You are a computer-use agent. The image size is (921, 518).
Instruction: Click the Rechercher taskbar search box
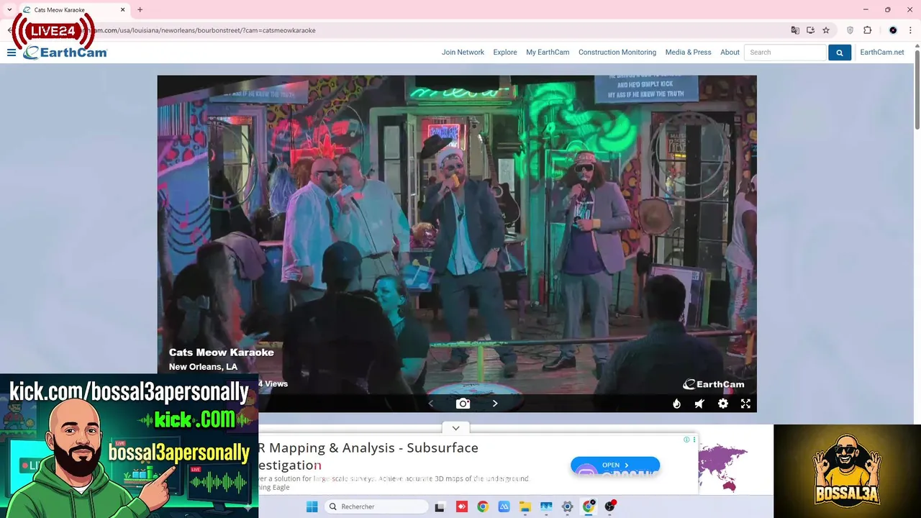(x=376, y=506)
